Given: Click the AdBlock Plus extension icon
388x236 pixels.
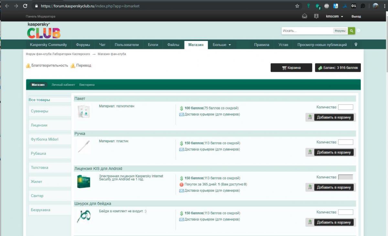Looking at the screenshot, I should (x=327, y=6).
